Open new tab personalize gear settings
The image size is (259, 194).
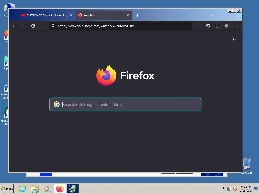(233, 39)
